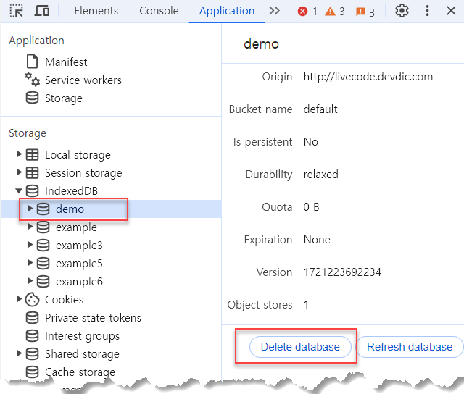Click the inspect element picker icon
464x394 pixels.
(x=16, y=11)
